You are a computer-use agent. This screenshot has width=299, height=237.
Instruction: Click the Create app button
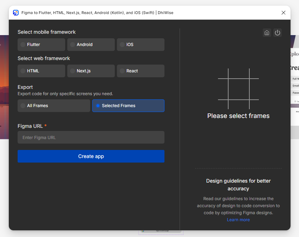[x=91, y=156]
